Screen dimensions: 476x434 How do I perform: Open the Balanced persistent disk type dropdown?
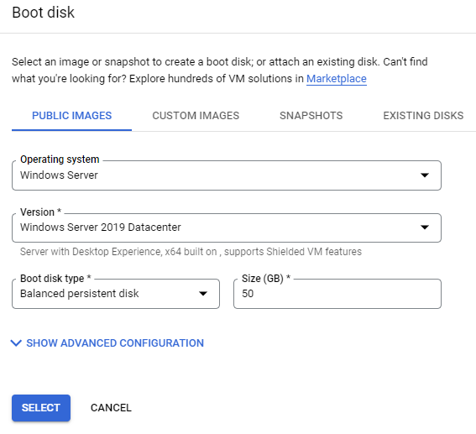point(116,294)
